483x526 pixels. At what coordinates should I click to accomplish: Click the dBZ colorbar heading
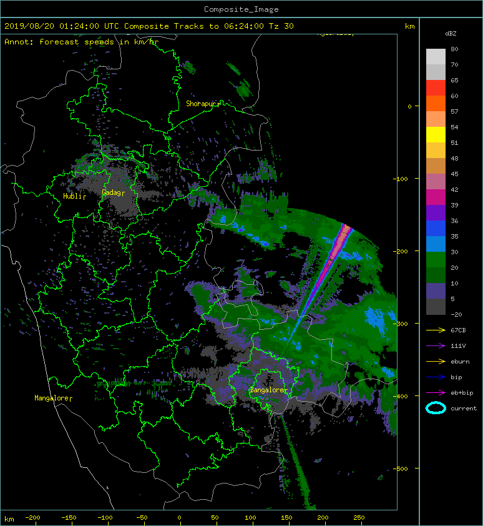[x=451, y=34]
